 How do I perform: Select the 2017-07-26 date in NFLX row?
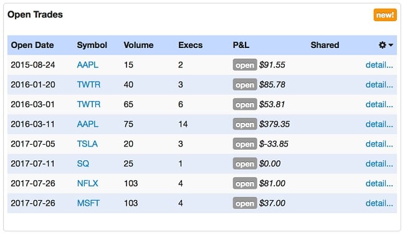[x=33, y=183]
